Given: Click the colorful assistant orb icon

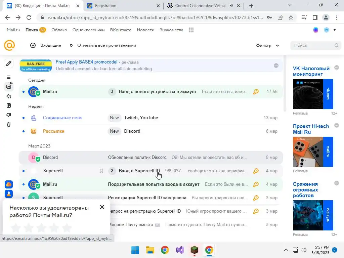Looking at the screenshot, I should point(316,30).
